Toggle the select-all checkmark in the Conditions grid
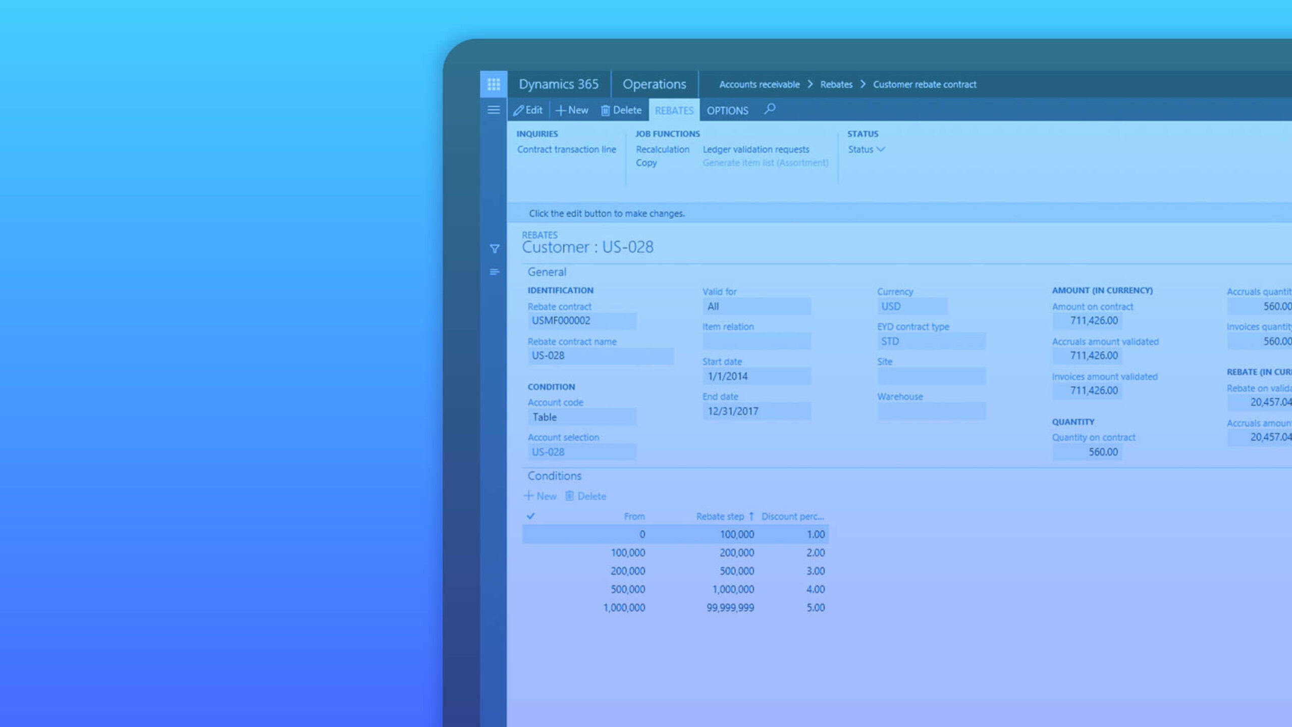The image size is (1292, 727). point(530,516)
